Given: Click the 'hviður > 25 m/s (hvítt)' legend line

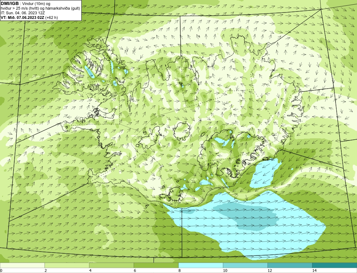Looking at the screenshot, I should point(40,8).
